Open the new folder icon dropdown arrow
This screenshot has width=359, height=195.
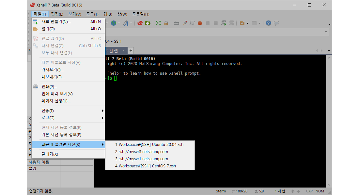pyautogui.click(x=247, y=23)
